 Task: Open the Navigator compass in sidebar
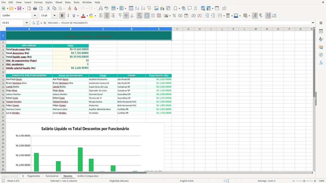pyautogui.click(x=321, y=55)
